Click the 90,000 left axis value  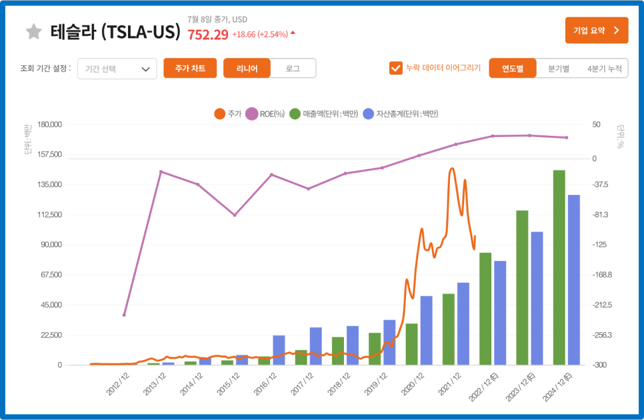(51, 244)
